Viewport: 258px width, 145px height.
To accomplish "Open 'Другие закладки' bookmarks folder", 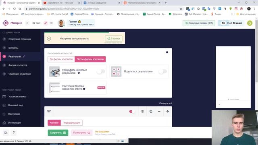I will 246,14.
